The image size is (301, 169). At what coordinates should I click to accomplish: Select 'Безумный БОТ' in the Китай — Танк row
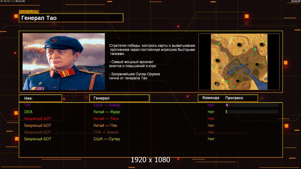tap(38, 119)
